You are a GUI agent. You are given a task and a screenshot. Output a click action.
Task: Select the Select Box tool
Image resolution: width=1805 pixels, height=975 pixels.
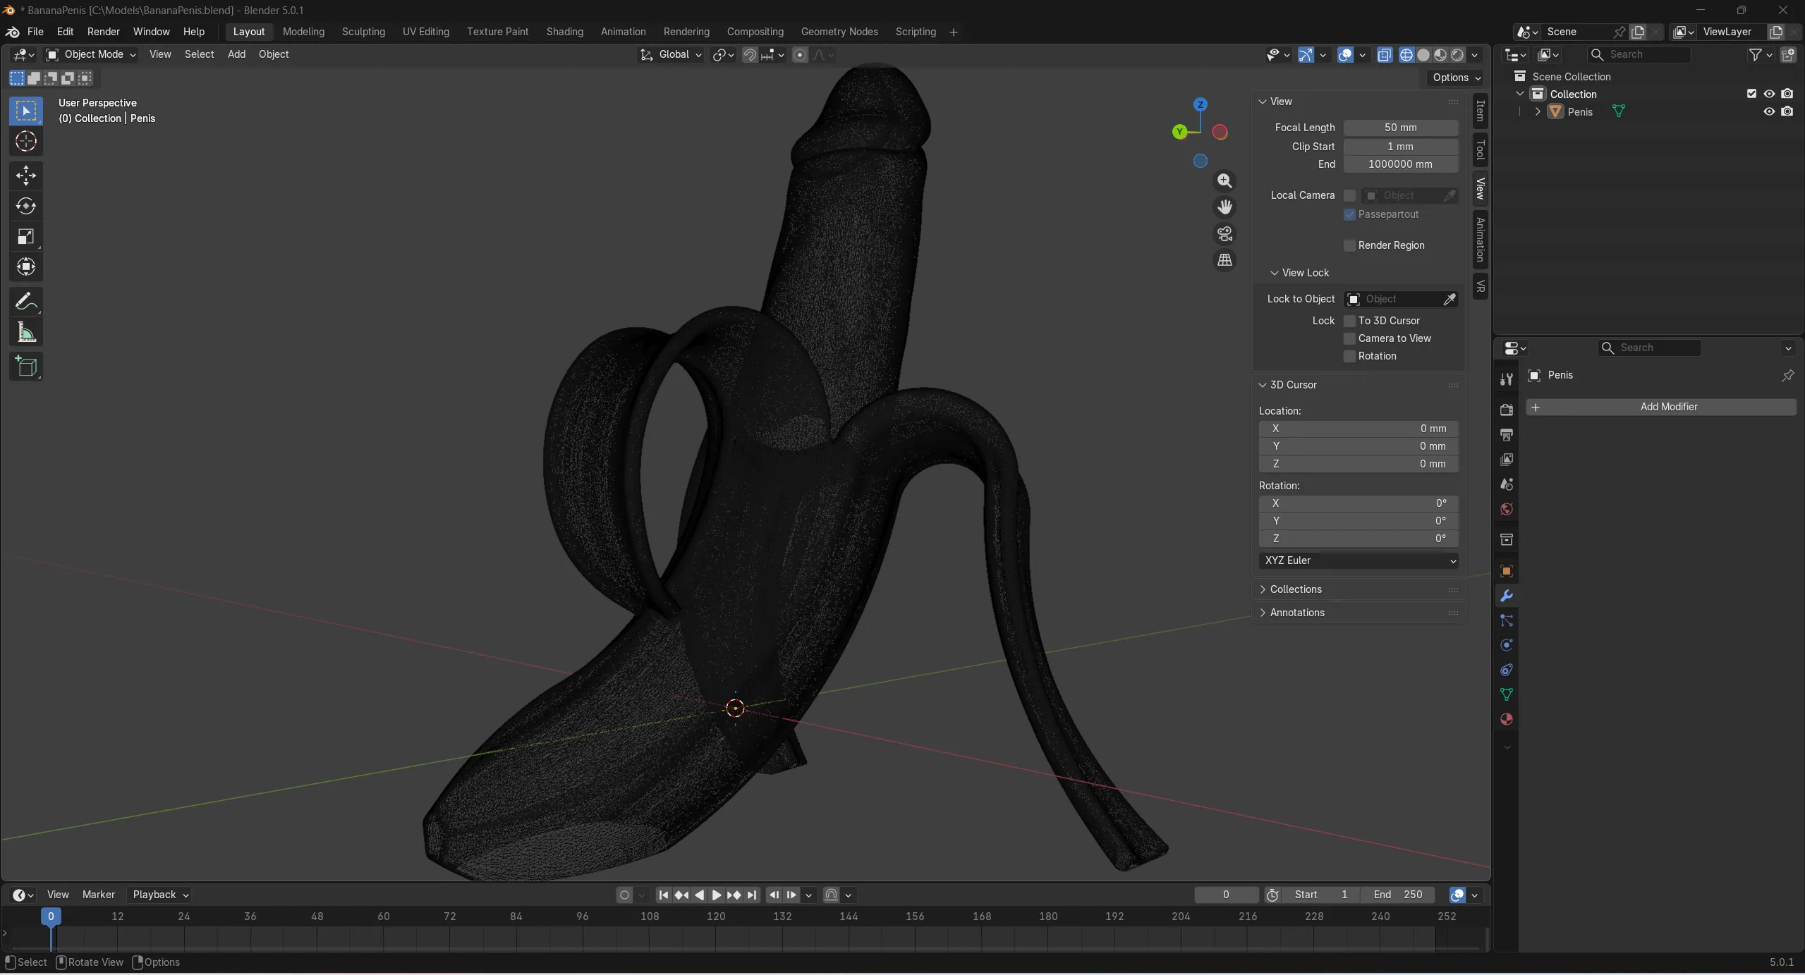26,111
